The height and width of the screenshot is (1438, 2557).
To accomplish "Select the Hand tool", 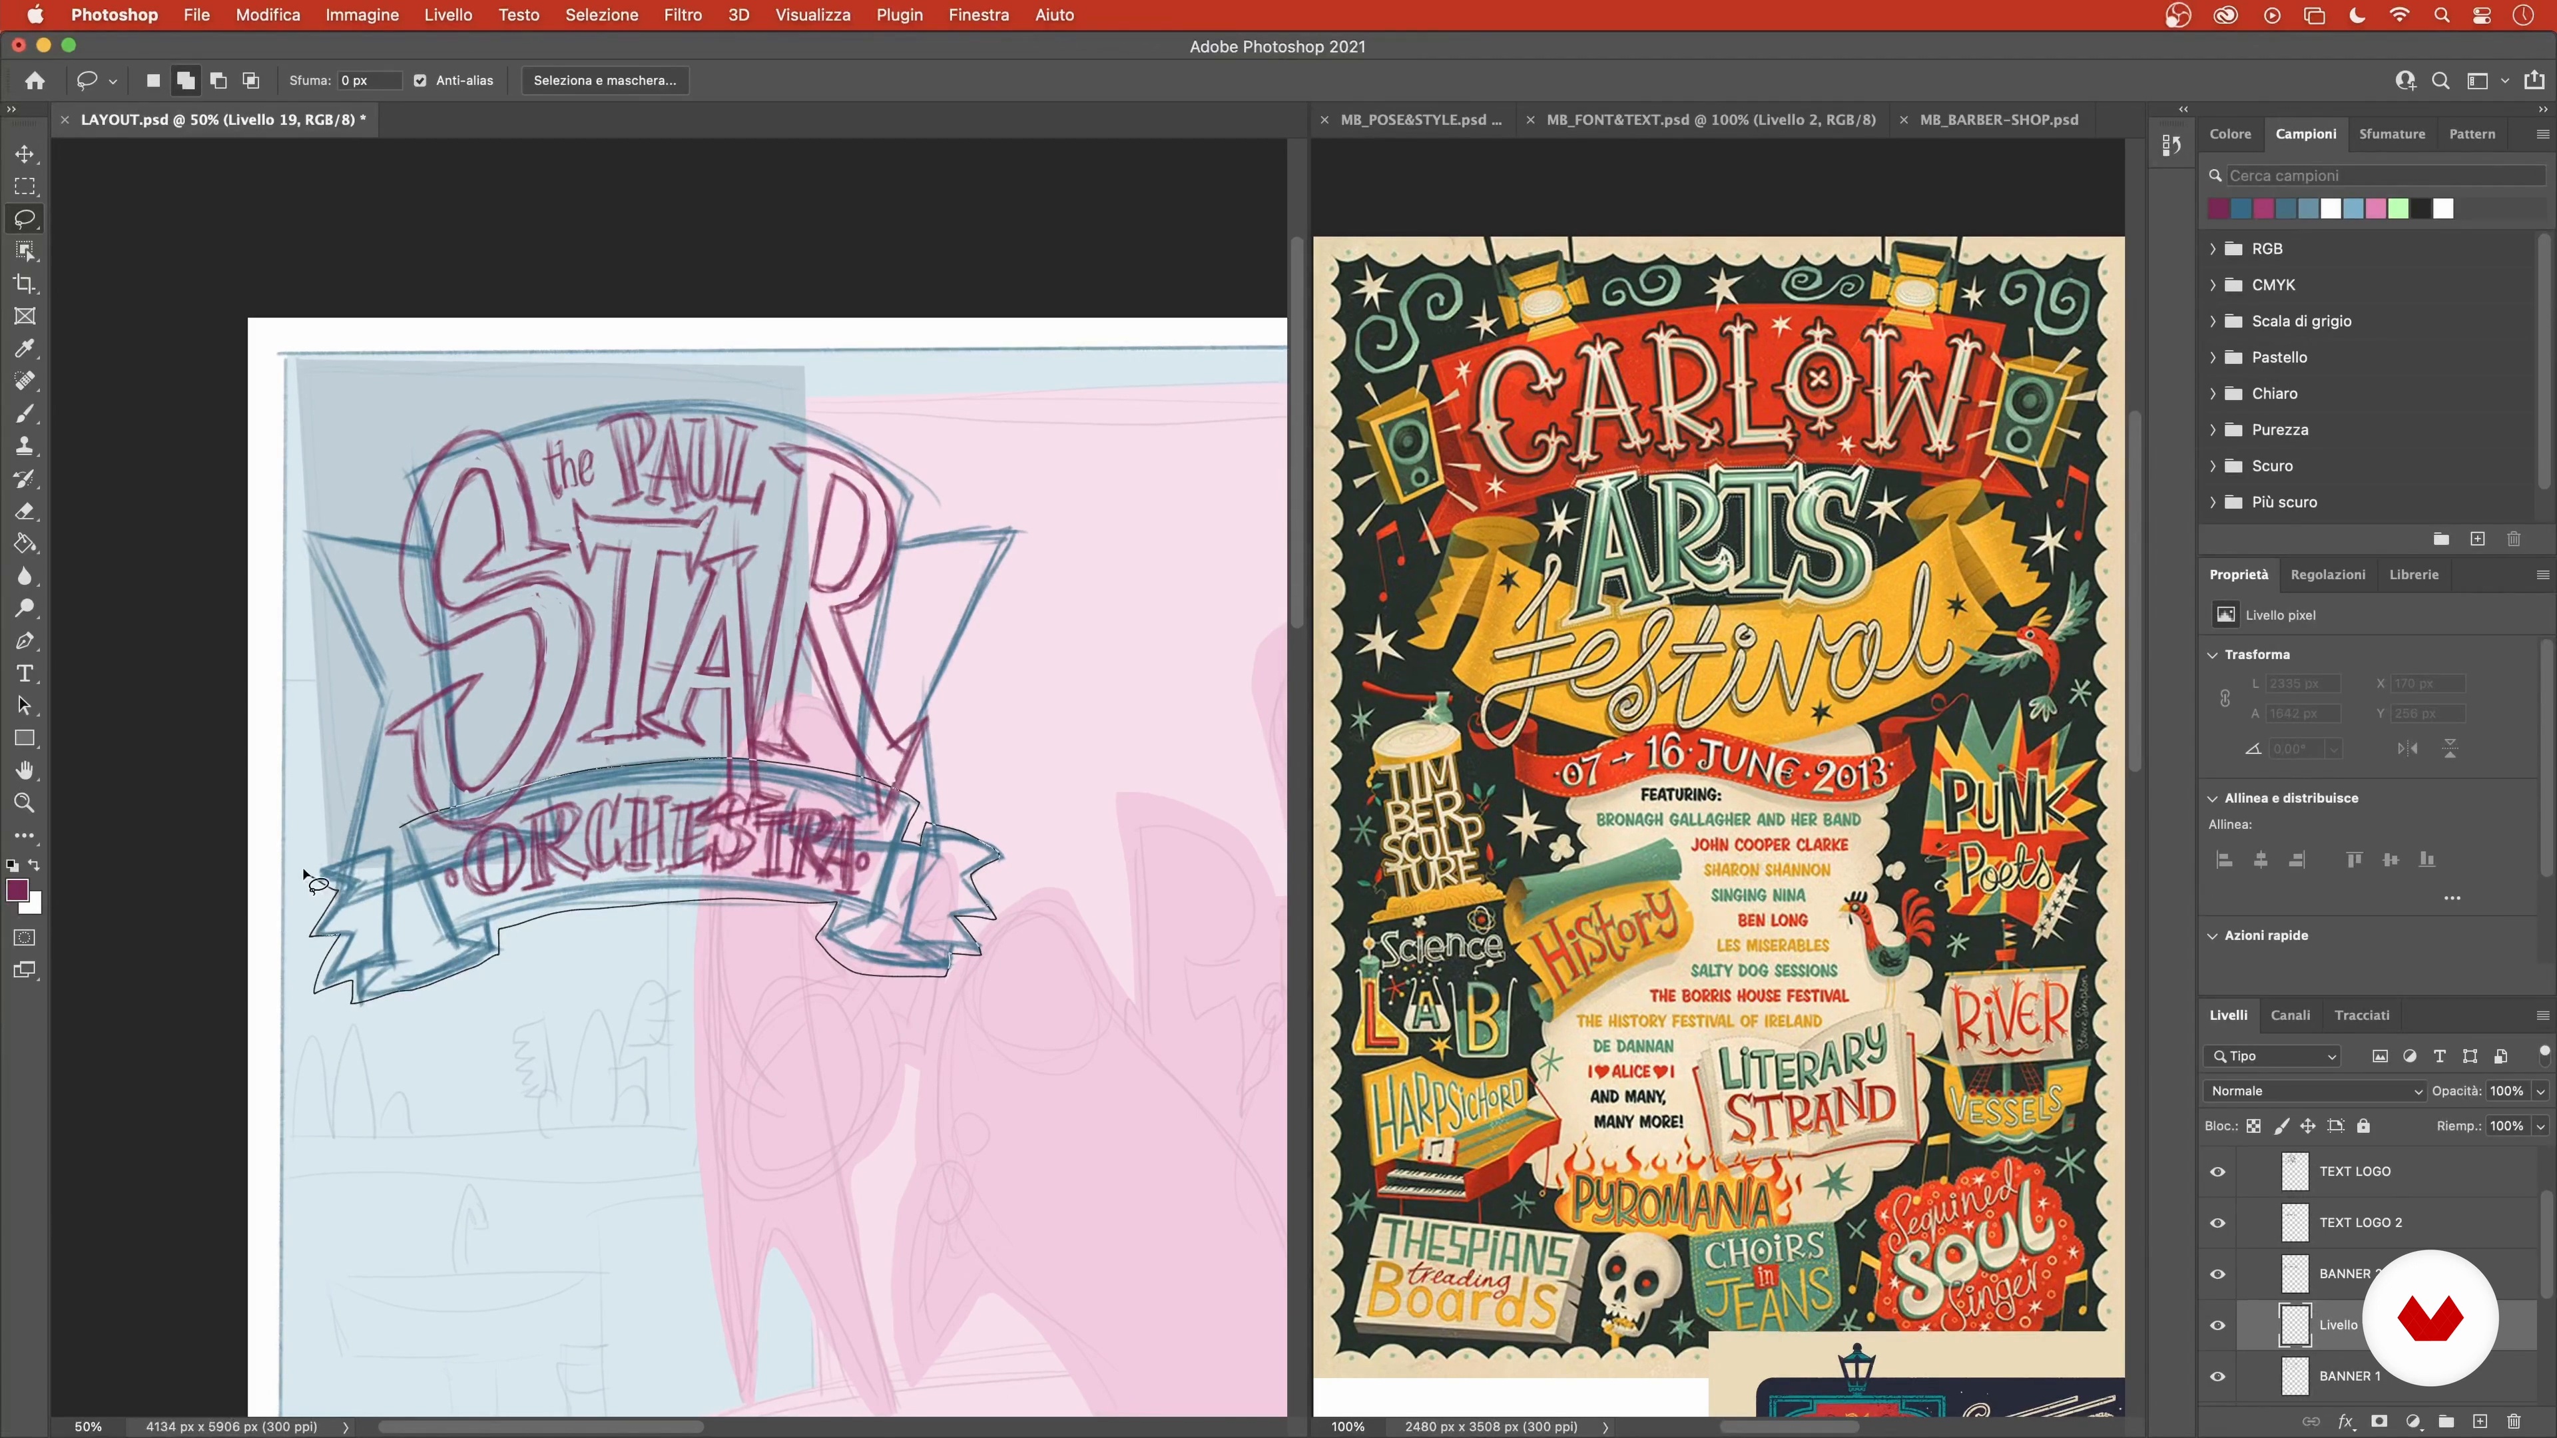I will coord(25,771).
